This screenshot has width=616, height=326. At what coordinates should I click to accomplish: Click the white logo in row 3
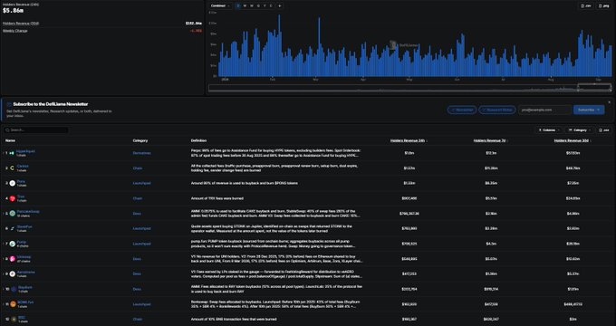pos(12,183)
